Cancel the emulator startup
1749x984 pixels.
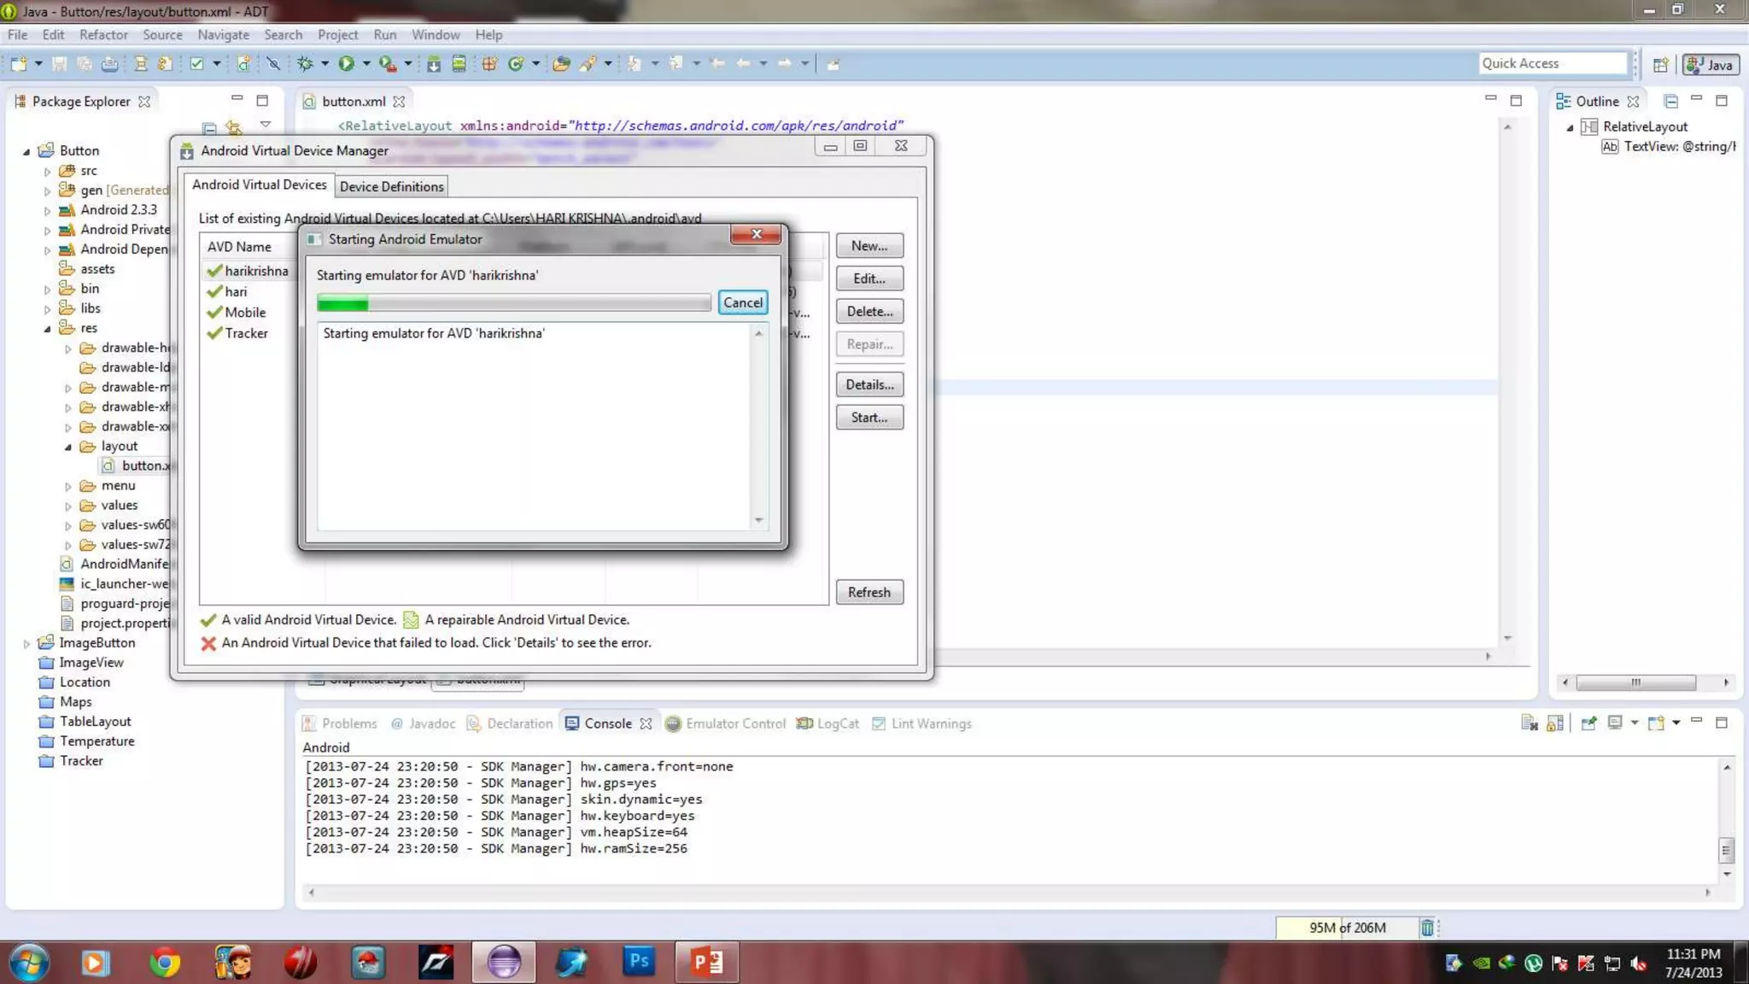[742, 302]
